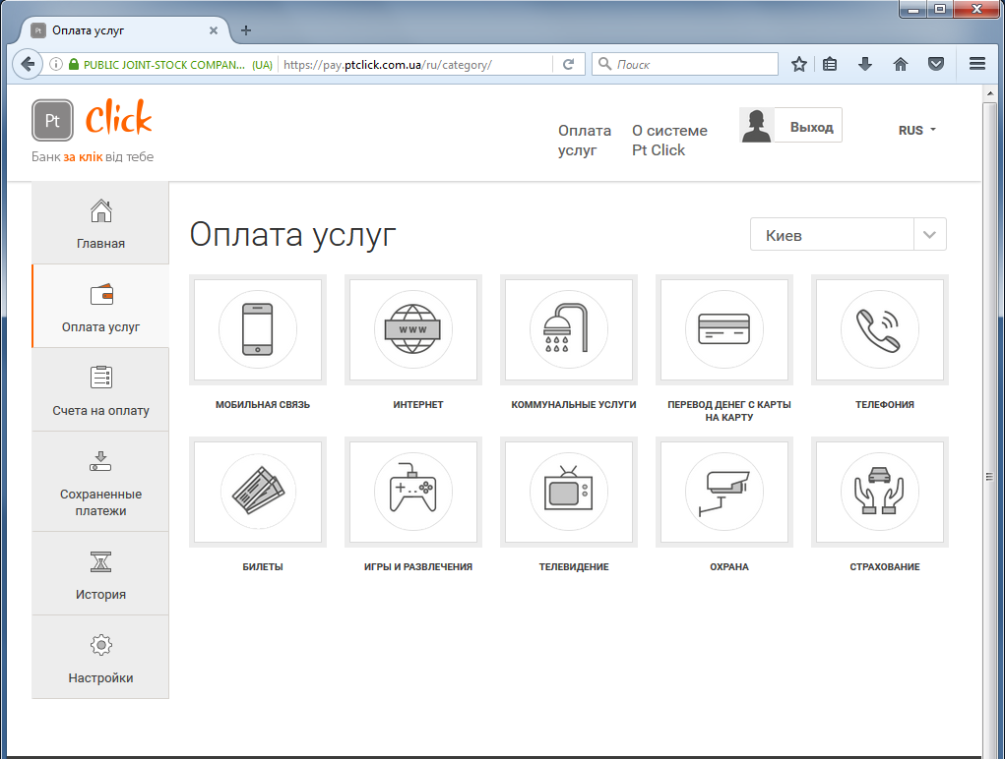
Task: Click the ТЕЛЕФОНИЯ label
Action: [885, 404]
